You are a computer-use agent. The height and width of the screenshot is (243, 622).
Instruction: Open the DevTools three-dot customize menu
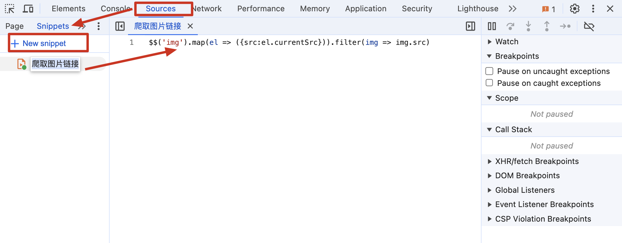[x=593, y=9]
